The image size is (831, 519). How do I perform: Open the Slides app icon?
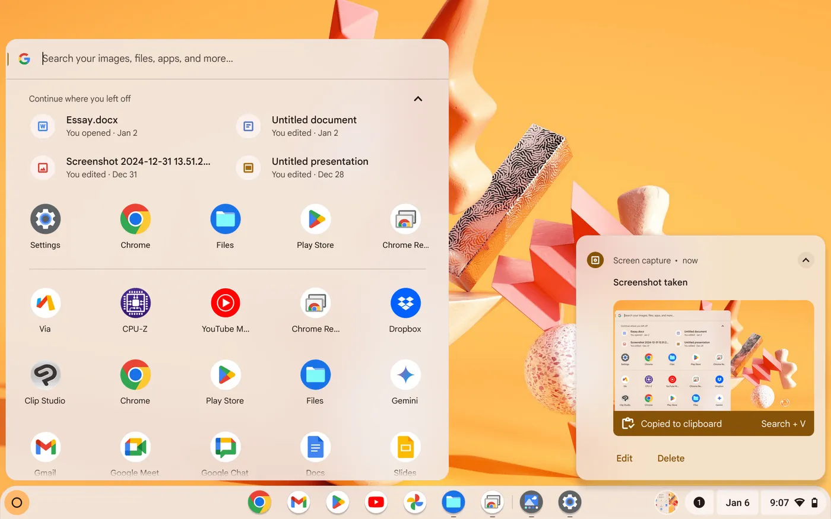click(x=405, y=447)
